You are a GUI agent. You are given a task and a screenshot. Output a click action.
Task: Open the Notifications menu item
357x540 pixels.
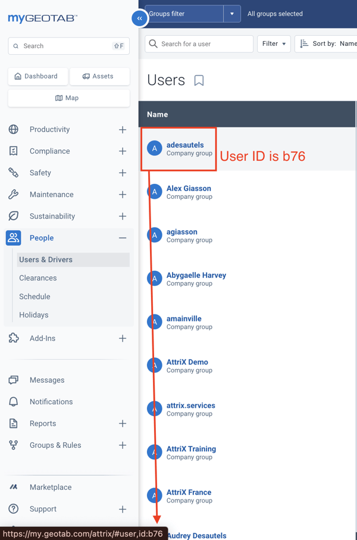point(51,401)
